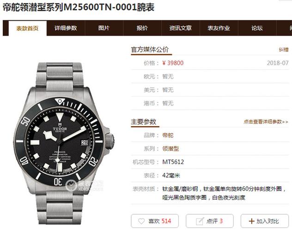
Task: Click the ¥39800 price text
Action: [173, 63]
